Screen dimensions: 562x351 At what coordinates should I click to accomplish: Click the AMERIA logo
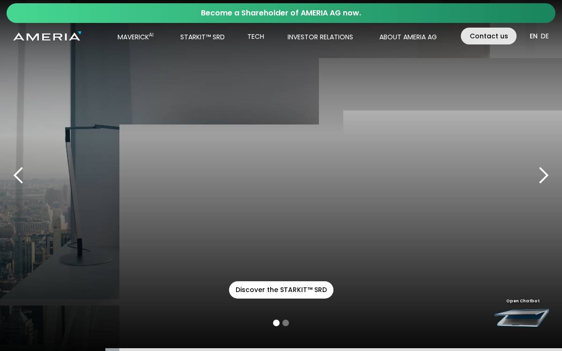47,36
